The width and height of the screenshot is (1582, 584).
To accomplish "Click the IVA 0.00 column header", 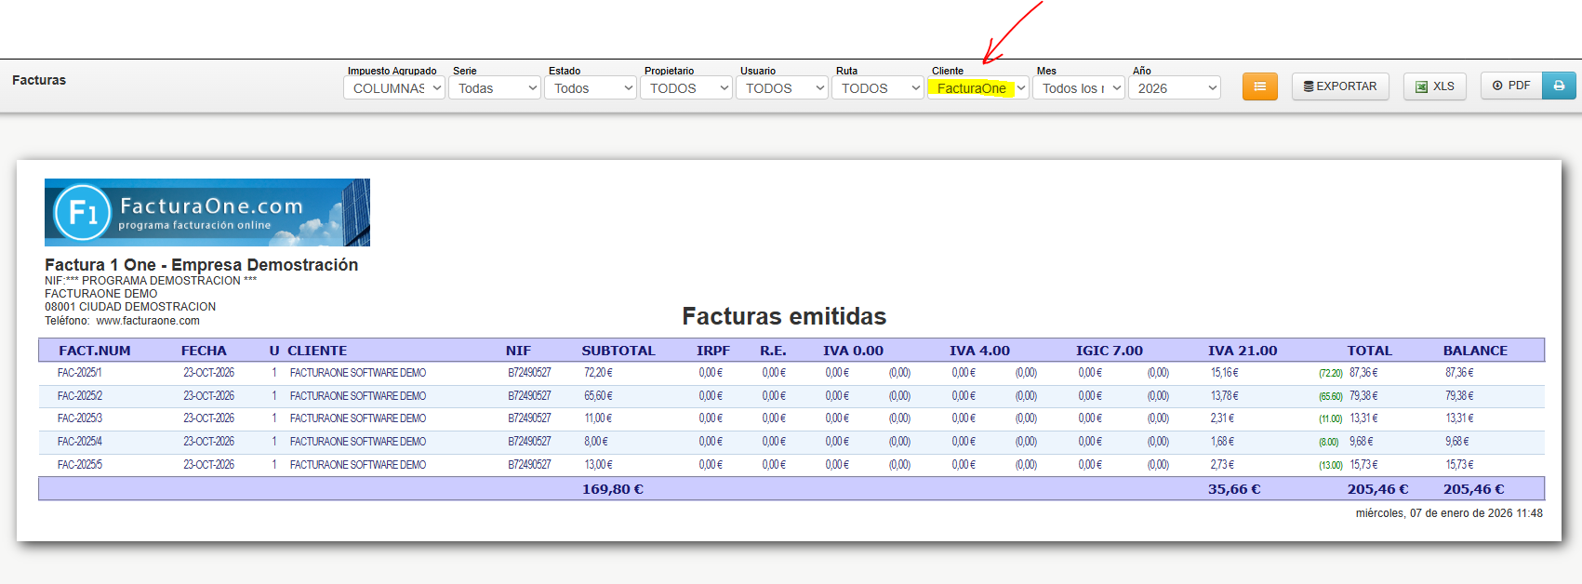I will (x=853, y=351).
